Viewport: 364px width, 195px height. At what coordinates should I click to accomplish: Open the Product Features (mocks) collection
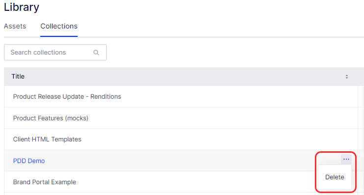pos(51,118)
